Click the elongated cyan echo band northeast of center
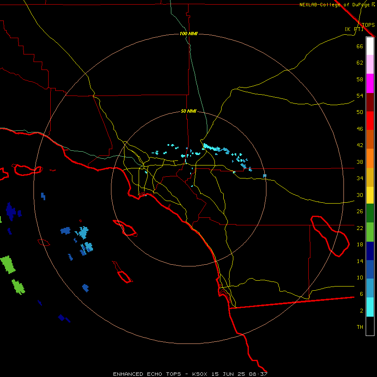This screenshot has width=377, height=377. point(216,148)
